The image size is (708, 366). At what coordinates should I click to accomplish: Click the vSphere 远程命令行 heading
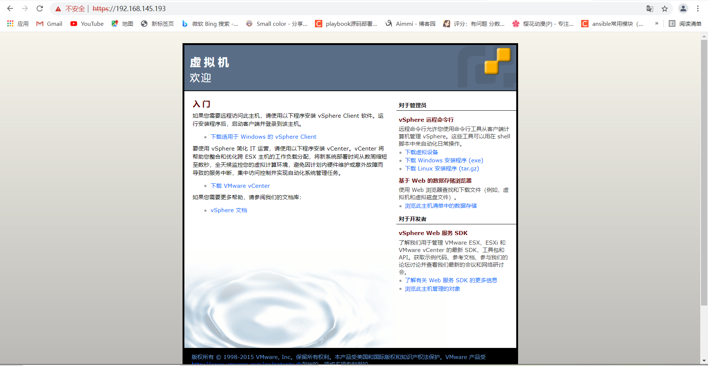pos(426,120)
